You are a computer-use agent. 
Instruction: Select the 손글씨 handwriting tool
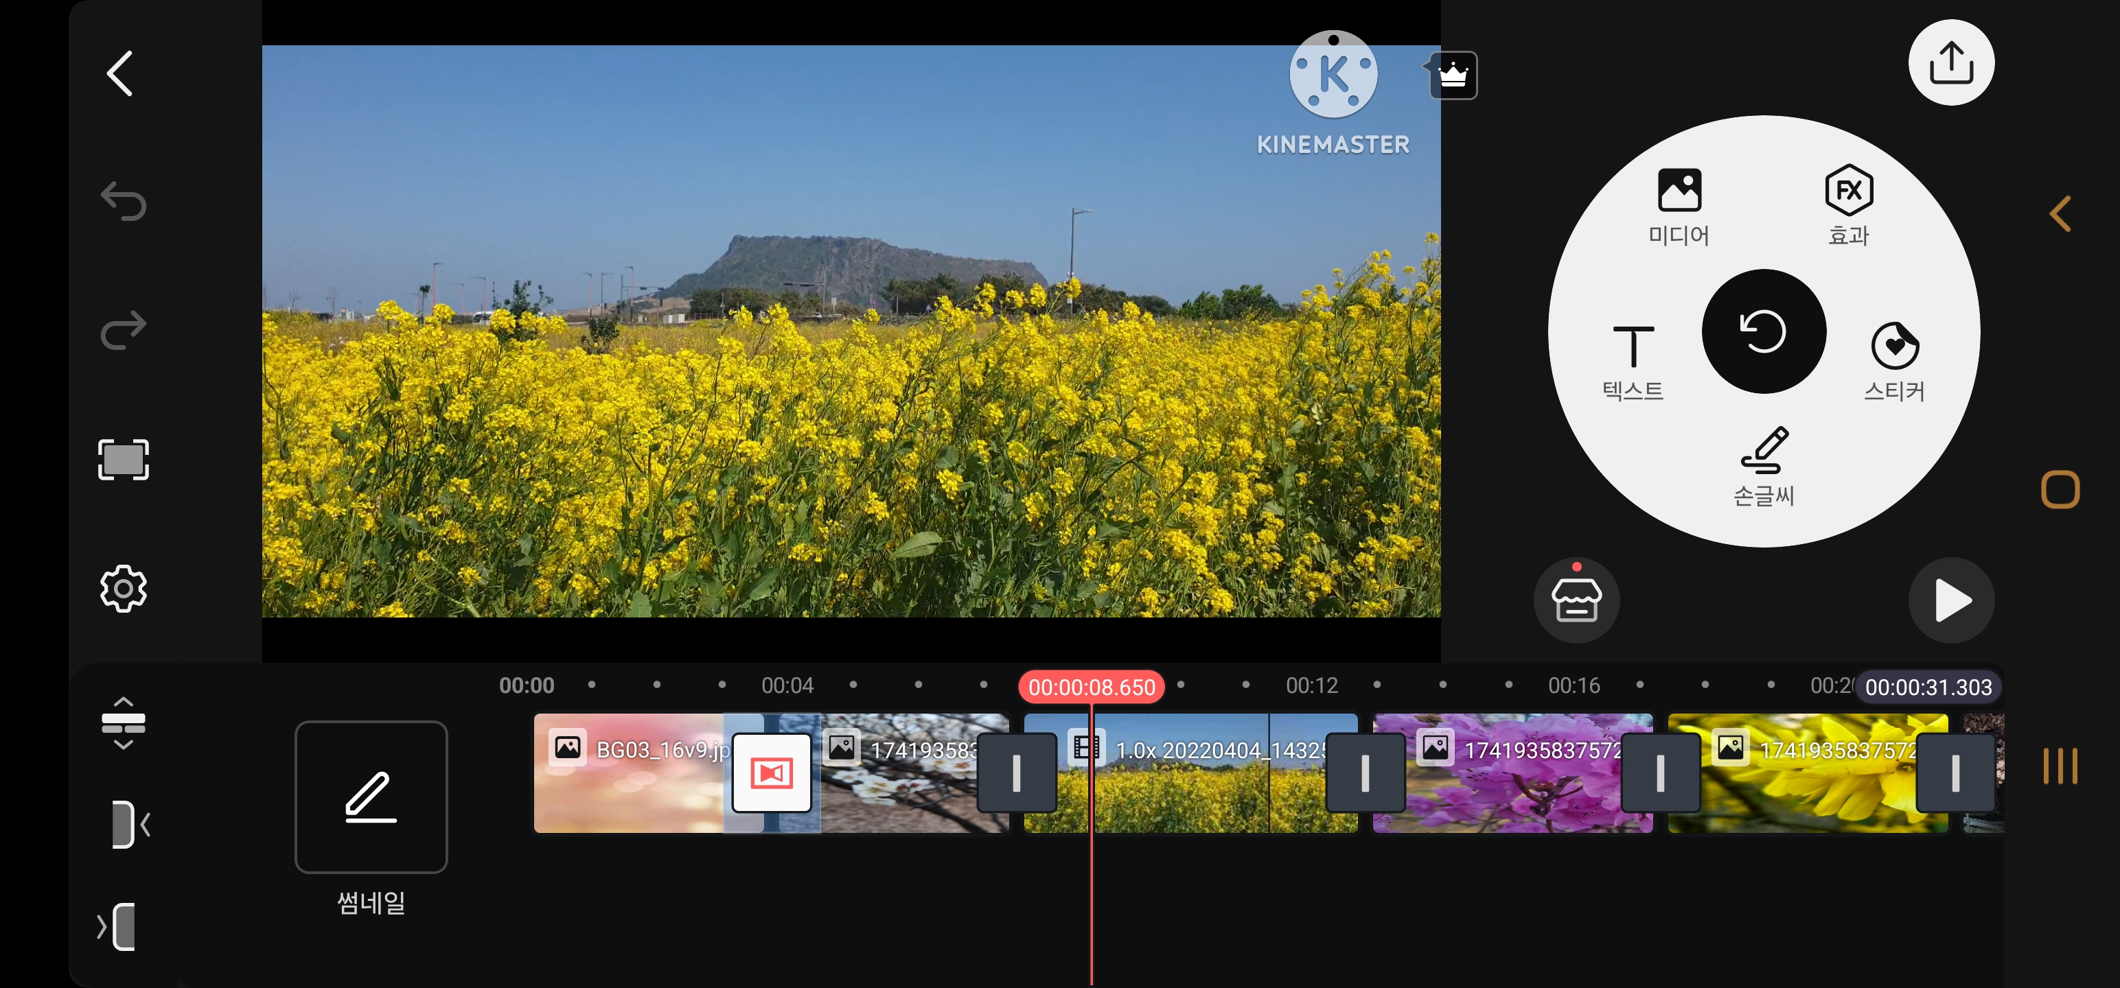point(1764,464)
